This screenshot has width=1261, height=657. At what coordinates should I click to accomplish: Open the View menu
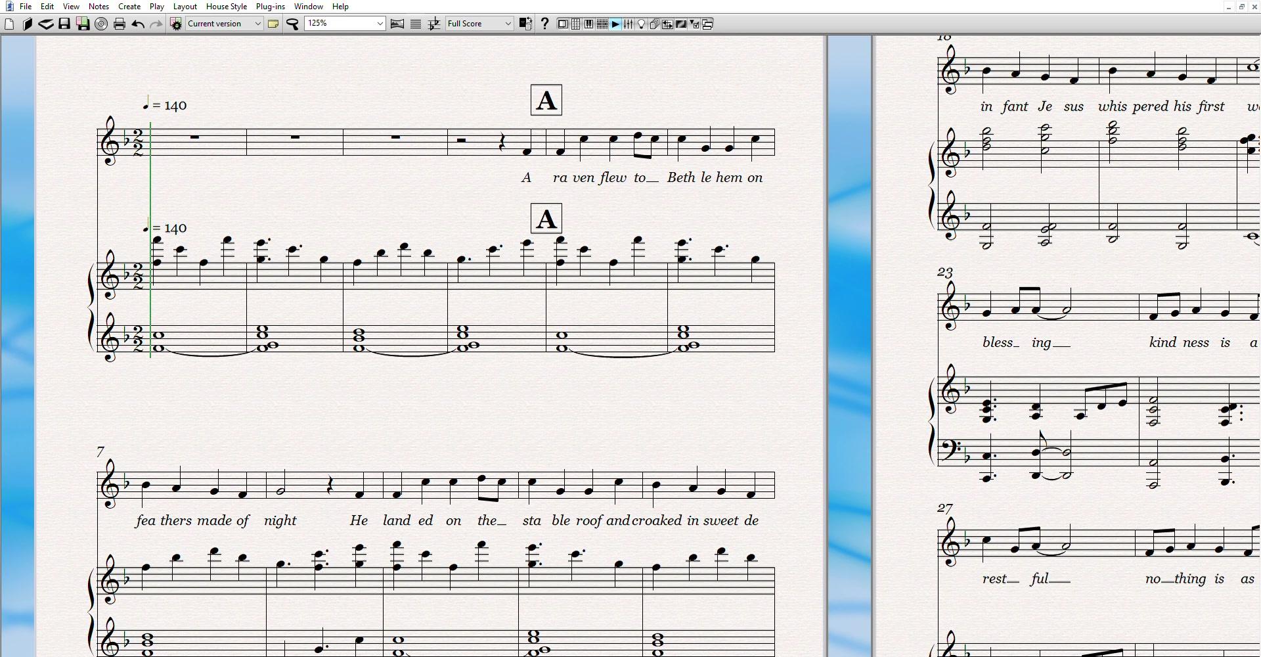[71, 7]
